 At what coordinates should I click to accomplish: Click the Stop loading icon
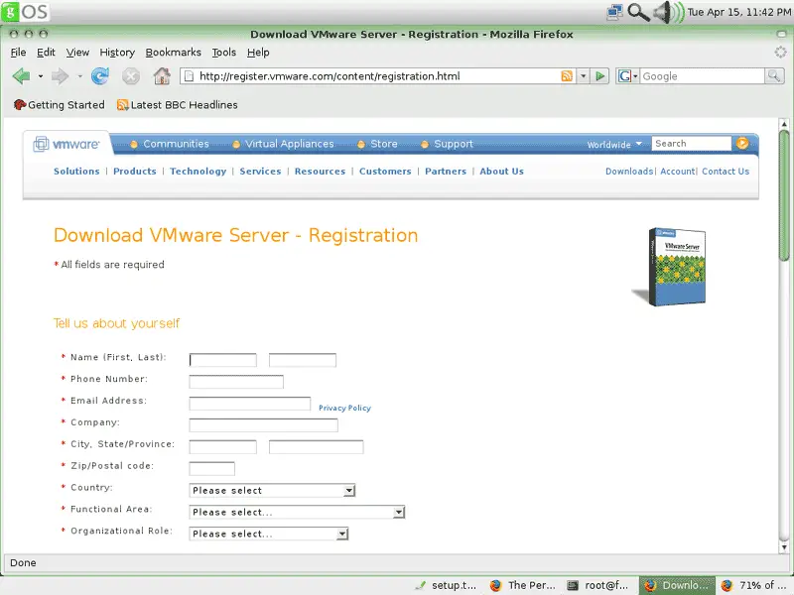coord(131,76)
